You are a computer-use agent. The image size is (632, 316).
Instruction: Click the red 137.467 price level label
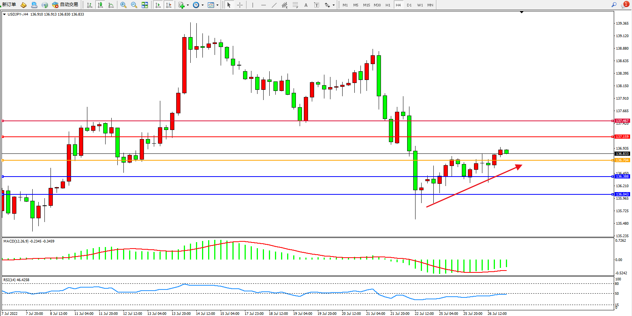(622, 121)
